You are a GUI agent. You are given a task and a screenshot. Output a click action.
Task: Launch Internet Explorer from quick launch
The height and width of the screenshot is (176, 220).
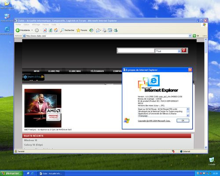33,173
